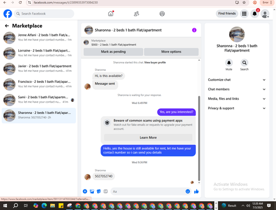This screenshot has height=210, width=276.
Task: Expand Privacy & support section
Action: click(237, 108)
